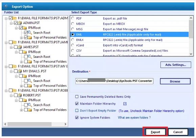Click the JAMES.PST file icon
The height and width of the screenshot is (138, 196).
20,47
